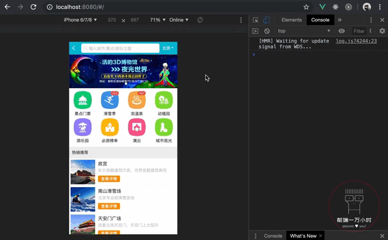Open 游乐园 category icon
The image size is (388, 240).
(x=83, y=127)
